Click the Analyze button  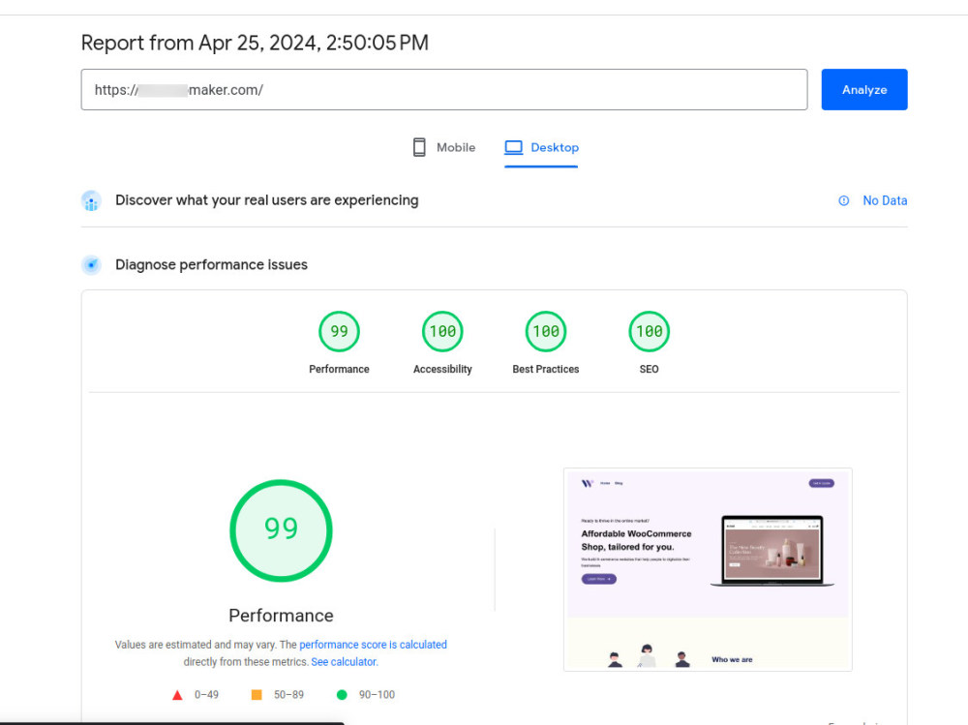pos(863,90)
